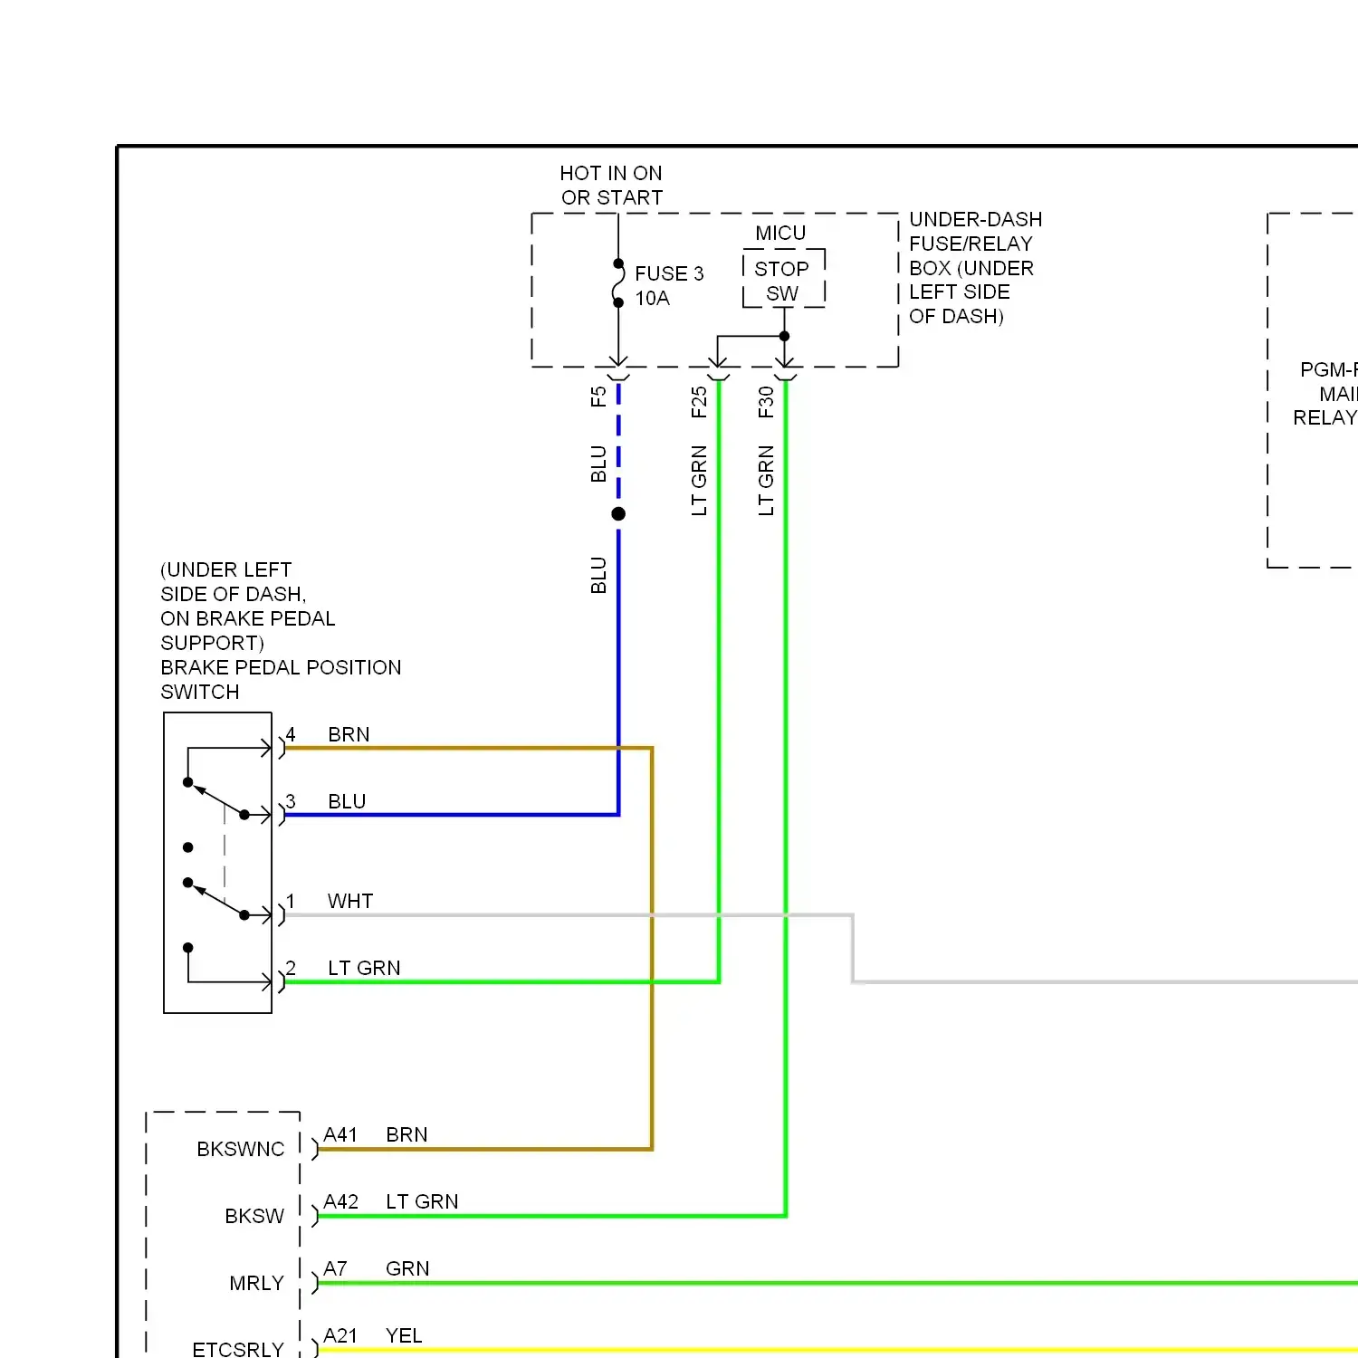This screenshot has height=1358, width=1358.
Task: Select pin label 'A41'
Action: (340, 1134)
